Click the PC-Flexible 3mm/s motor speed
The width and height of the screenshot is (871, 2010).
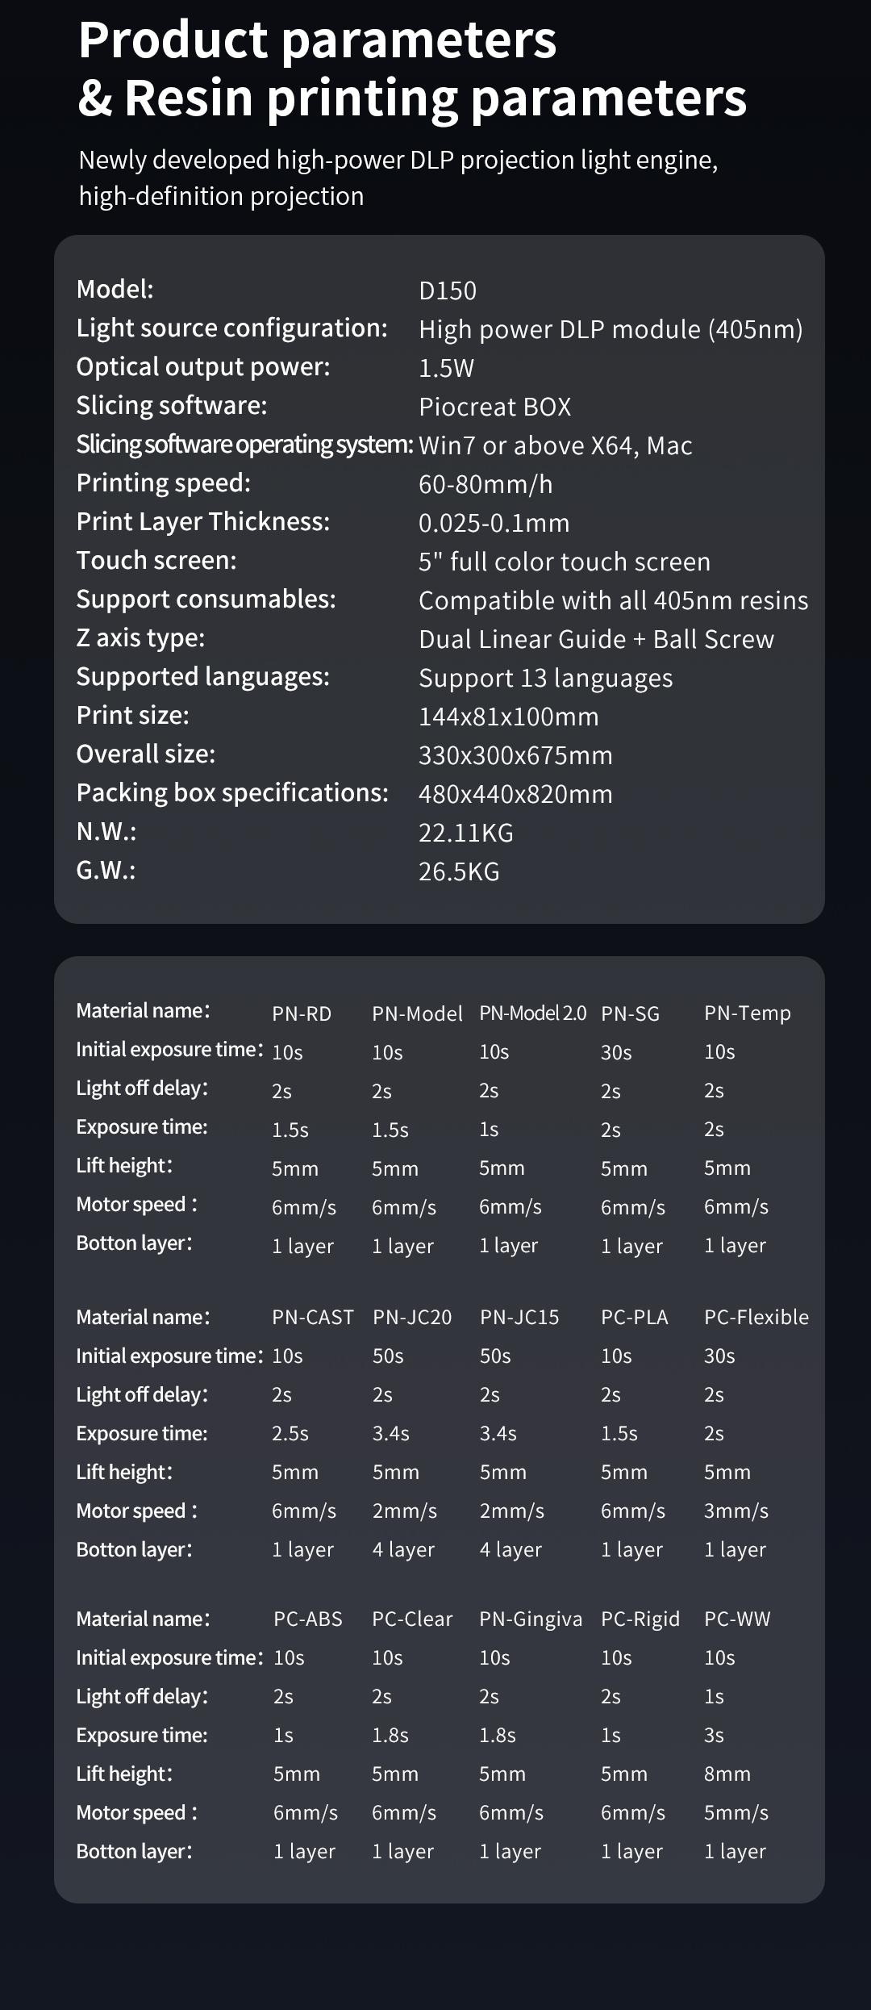click(x=736, y=1511)
